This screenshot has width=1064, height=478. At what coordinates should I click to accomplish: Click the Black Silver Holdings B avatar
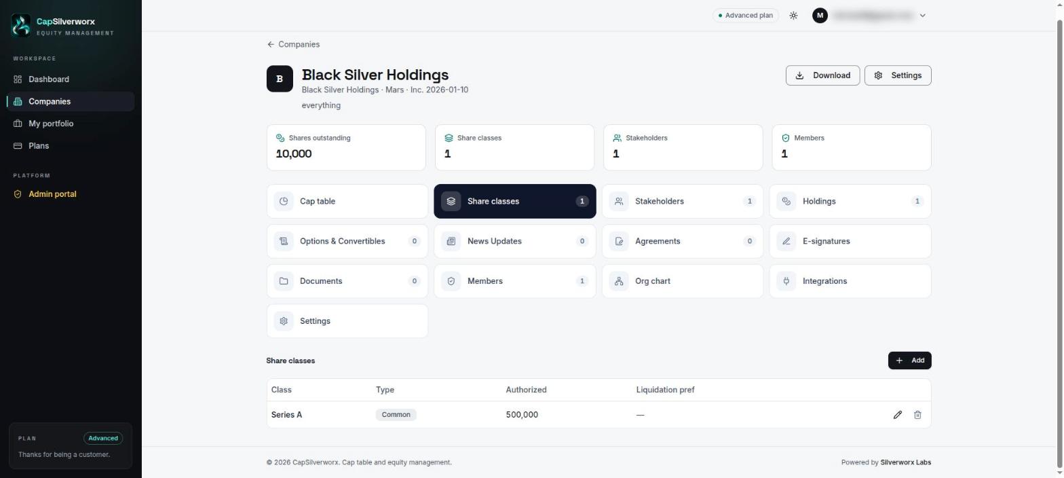(x=280, y=79)
